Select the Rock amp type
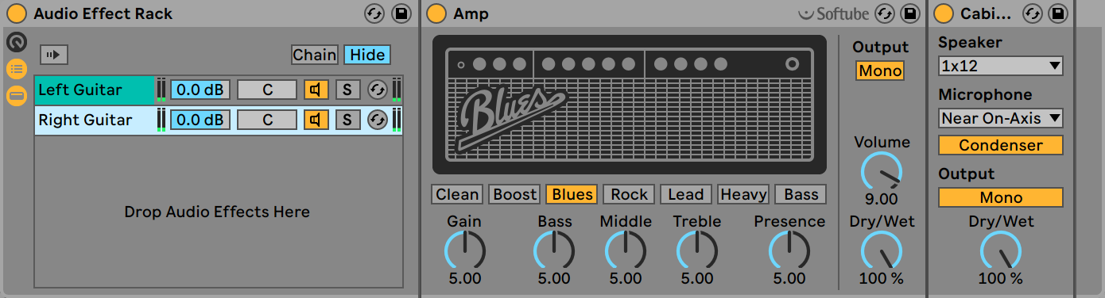Image resolution: width=1105 pixels, height=298 pixels. pos(629,194)
